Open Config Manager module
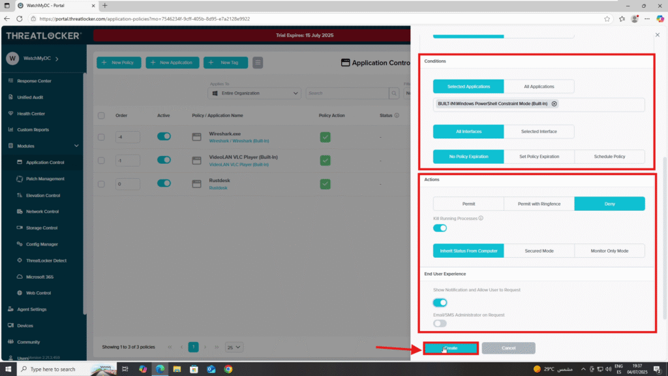This screenshot has height=376, width=668. coord(42,244)
